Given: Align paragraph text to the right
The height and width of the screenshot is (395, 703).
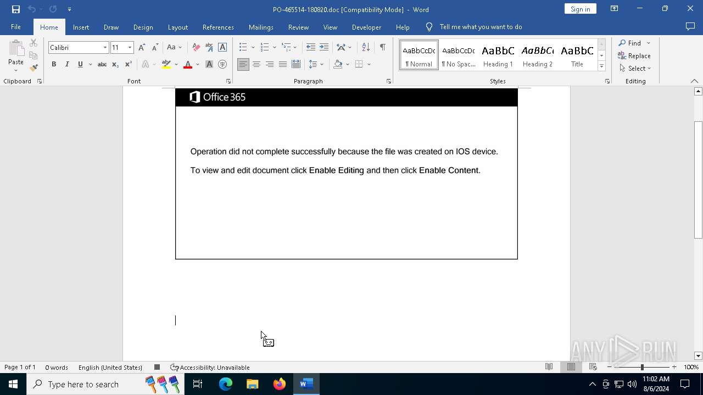Looking at the screenshot, I should coord(270,64).
